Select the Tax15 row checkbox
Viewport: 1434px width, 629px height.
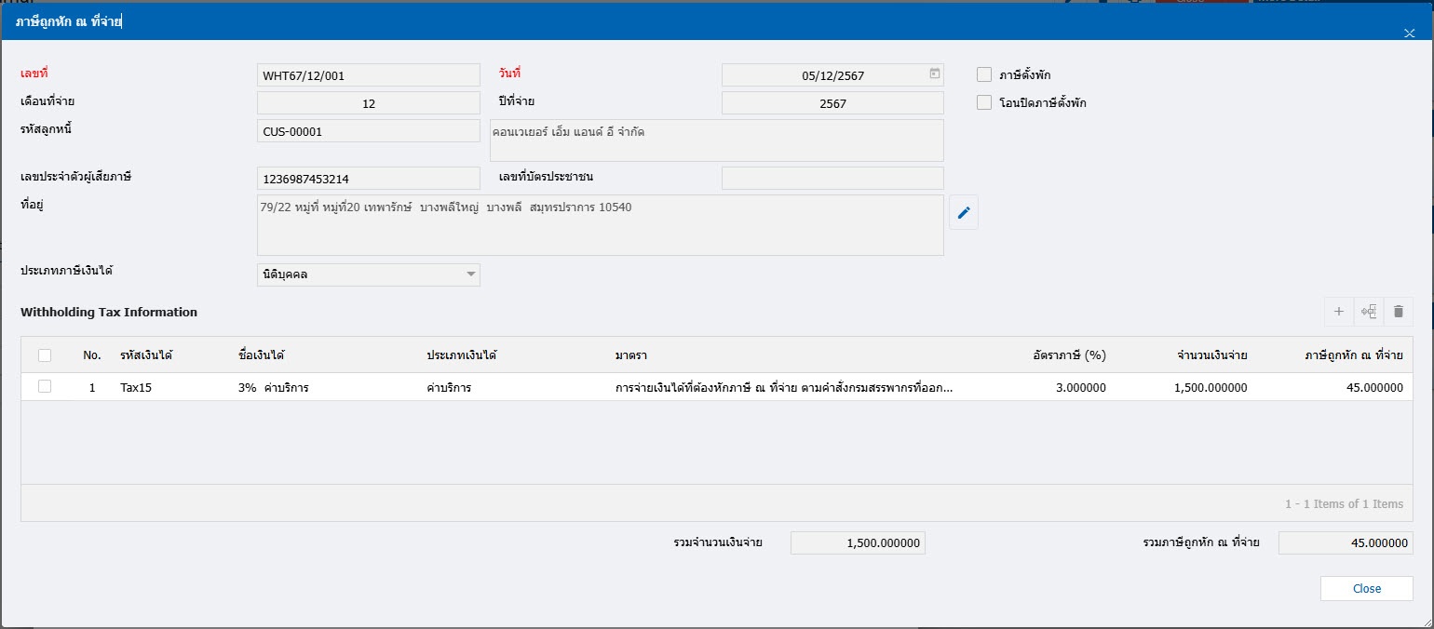click(x=45, y=387)
